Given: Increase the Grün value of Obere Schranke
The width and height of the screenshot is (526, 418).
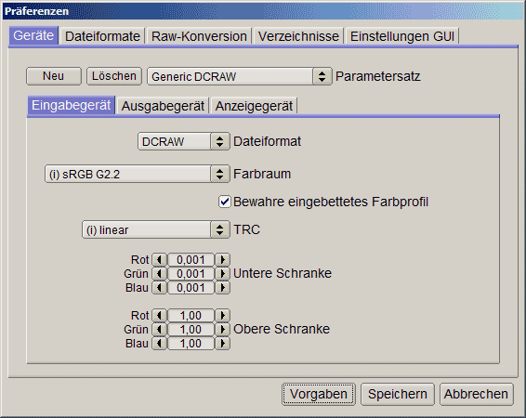Looking at the screenshot, I should pyautogui.click(x=222, y=330).
